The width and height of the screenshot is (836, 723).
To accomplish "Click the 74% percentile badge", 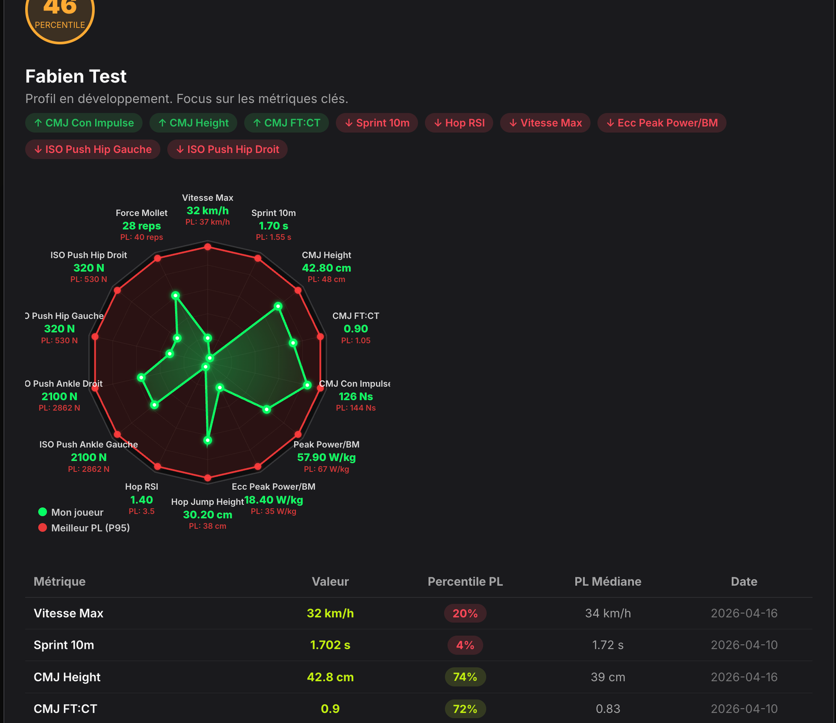I will tap(465, 677).
